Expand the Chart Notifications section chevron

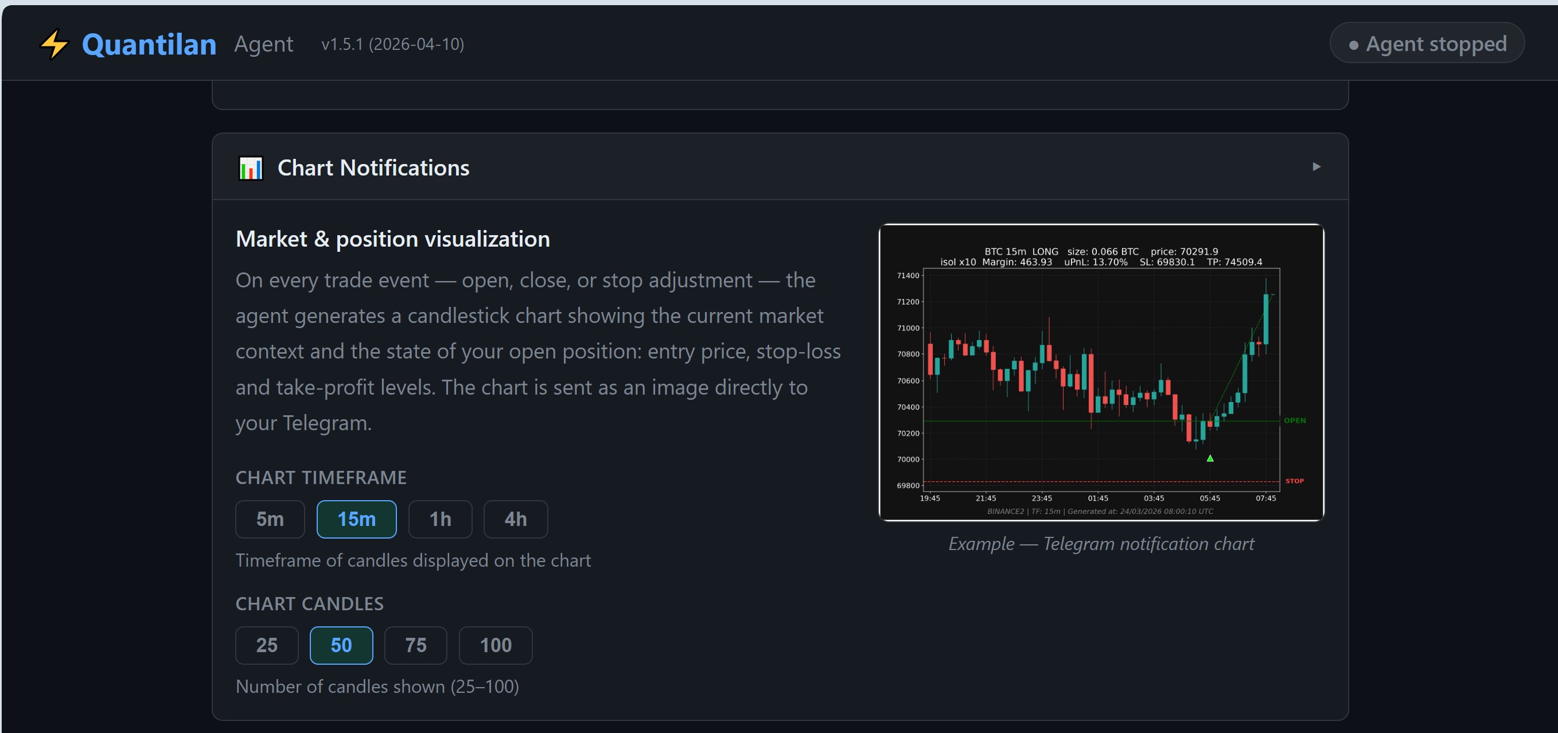click(1317, 167)
